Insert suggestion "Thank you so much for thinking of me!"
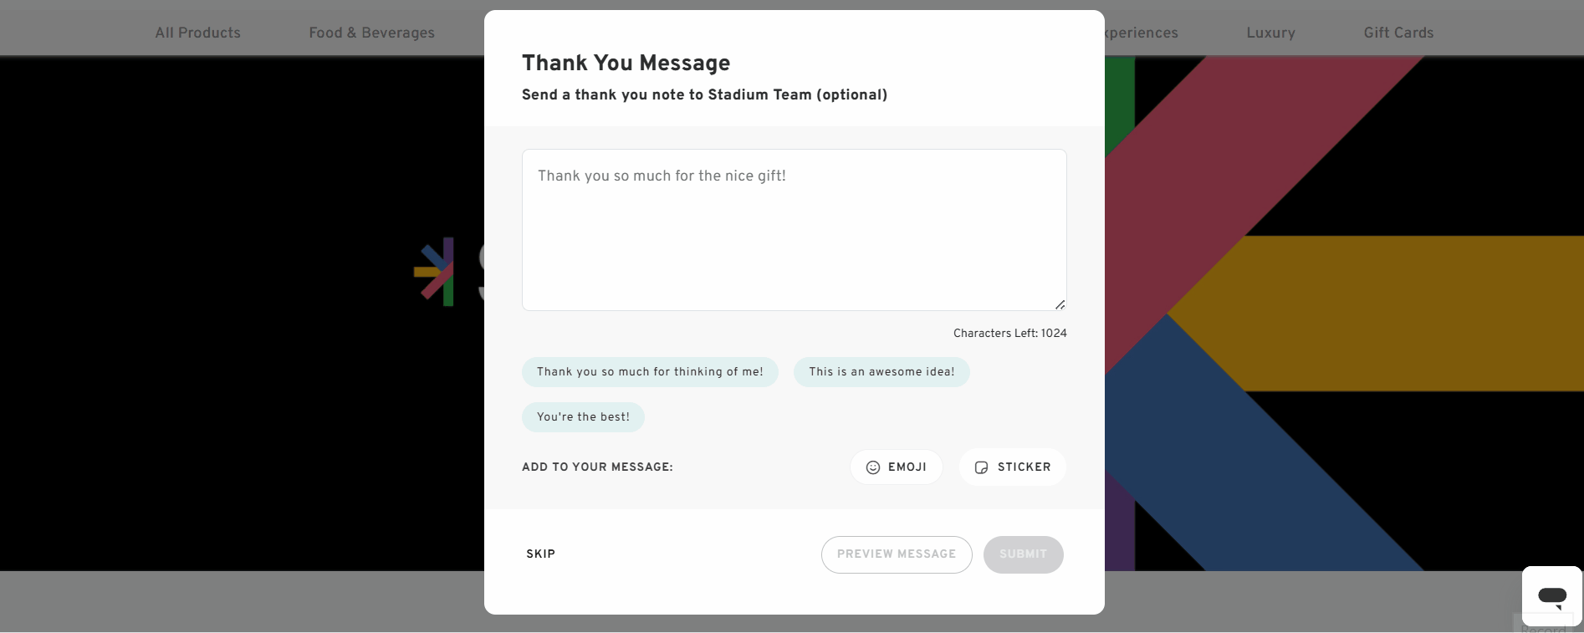This screenshot has height=633, width=1584. coord(650,372)
